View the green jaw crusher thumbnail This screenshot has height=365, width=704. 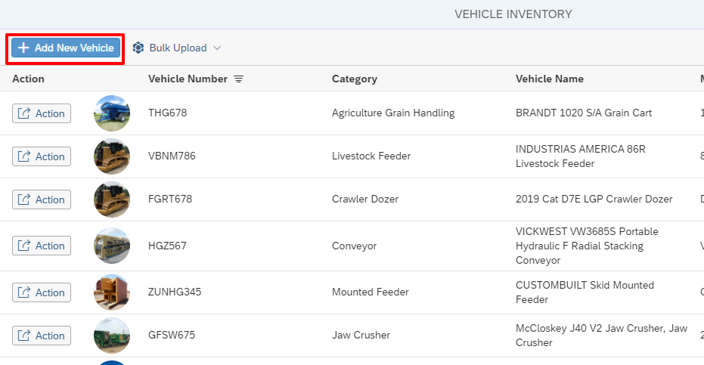click(112, 336)
